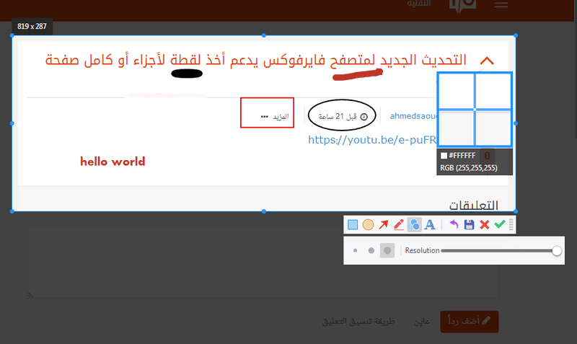Cancel capture with red X
577x344 pixels.
tap(484, 224)
